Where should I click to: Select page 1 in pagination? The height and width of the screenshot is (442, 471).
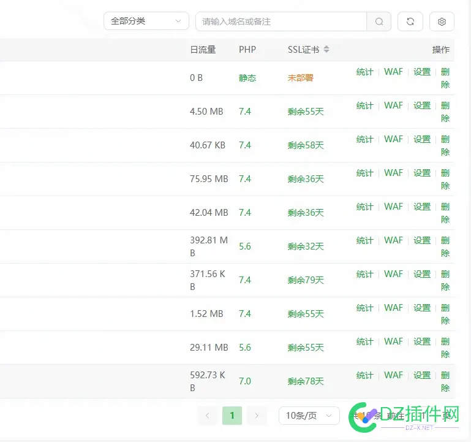click(x=232, y=416)
